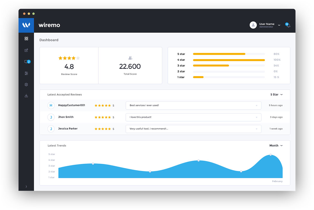
Task: Select the February data point on trends chart
Action: 270,155
